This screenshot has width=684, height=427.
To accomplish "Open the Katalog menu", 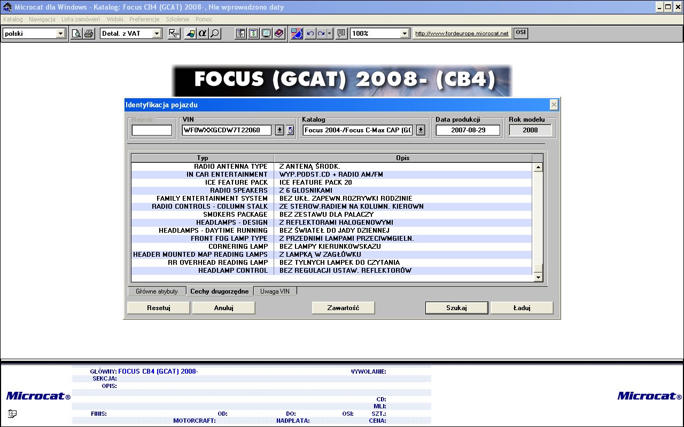I will 13,19.
